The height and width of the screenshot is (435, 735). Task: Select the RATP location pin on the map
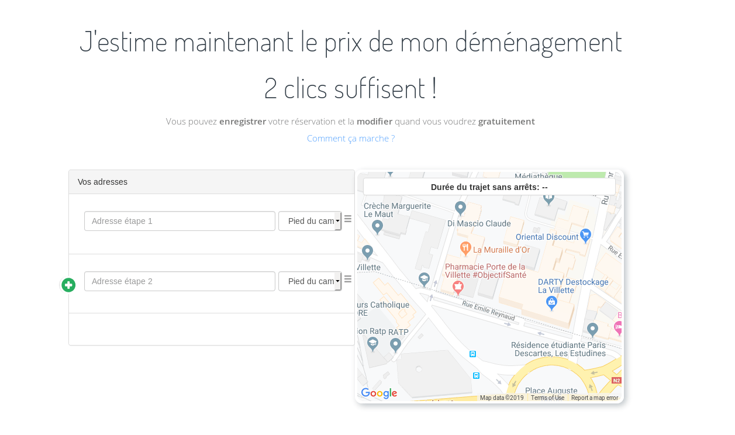(395, 344)
